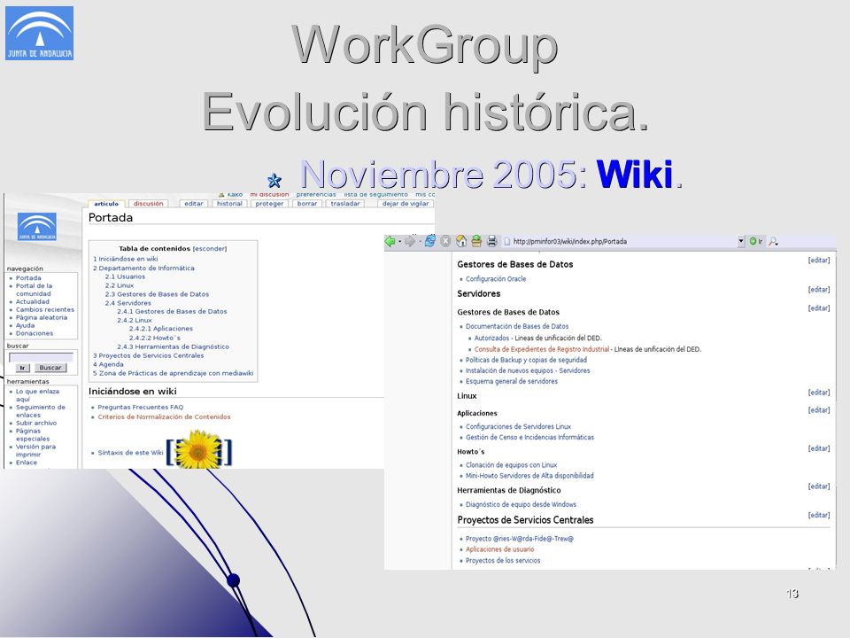The height and width of the screenshot is (638, 850).
Task: Go to the browser home page icon
Action: [461, 241]
